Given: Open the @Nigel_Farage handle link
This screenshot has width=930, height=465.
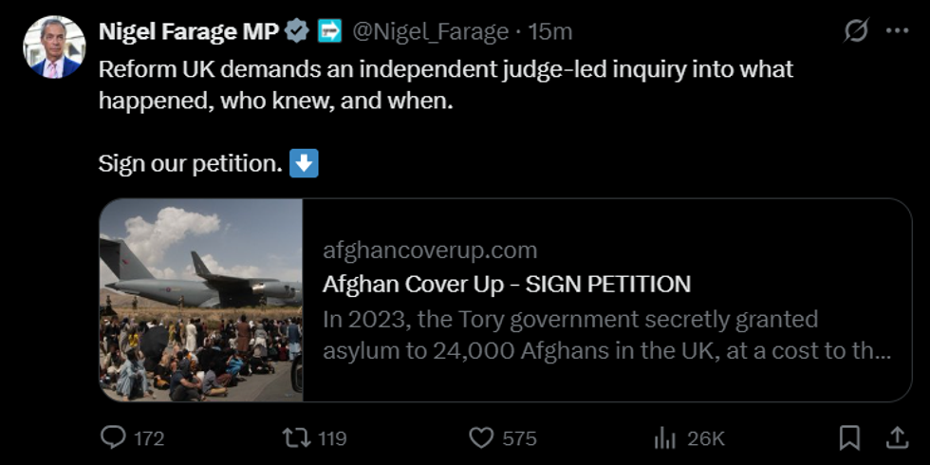Looking at the screenshot, I should (431, 31).
